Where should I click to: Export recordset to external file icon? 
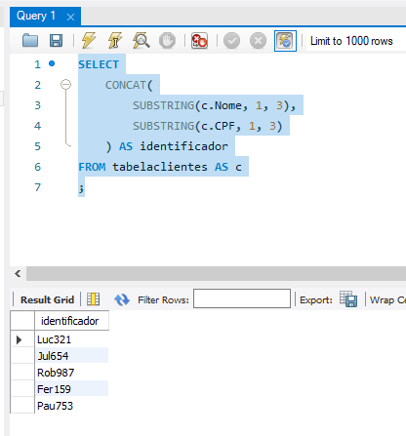(x=348, y=298)
